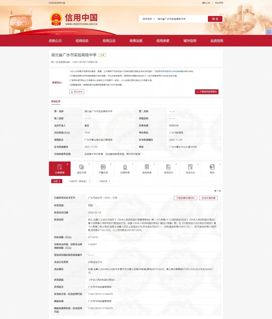Click fine amount 2.714235
The width and height of the screenshot is (272, 319).
(x=93, y=237)
